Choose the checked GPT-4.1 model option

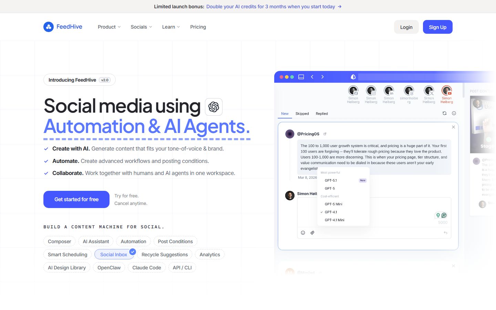point(343,212)
